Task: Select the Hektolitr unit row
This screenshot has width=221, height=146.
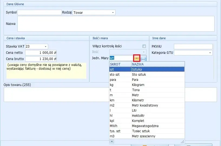Action: 147,116
